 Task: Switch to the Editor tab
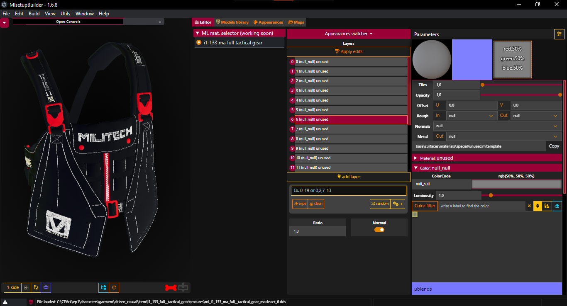pyautogui.click(x=203, y=22)
